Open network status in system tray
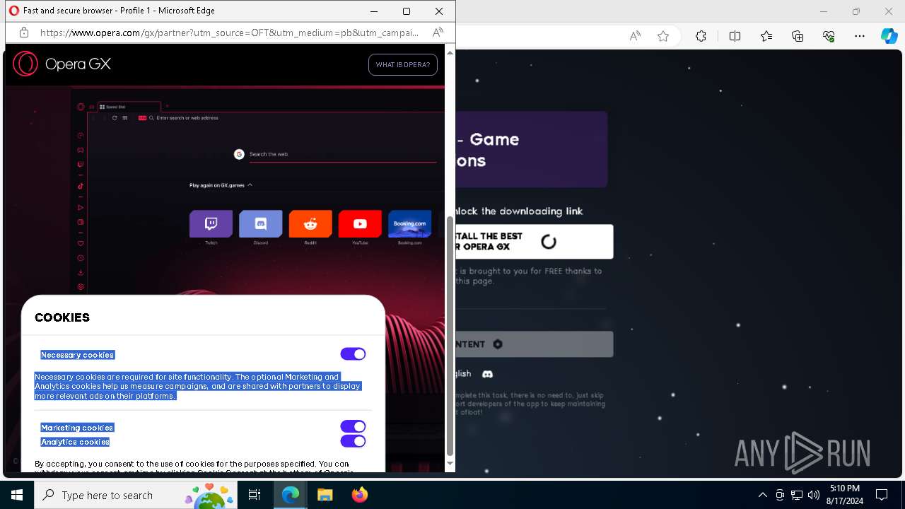905x509 pixels. (797, 495)
